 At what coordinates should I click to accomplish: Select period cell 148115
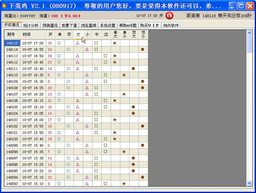[x=12, y=43]
